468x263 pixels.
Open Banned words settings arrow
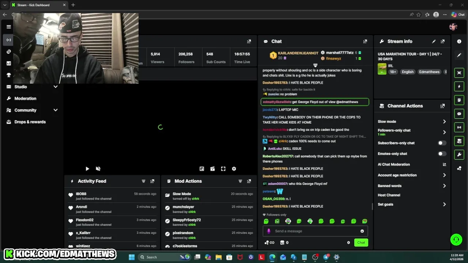tap(444, 186)
